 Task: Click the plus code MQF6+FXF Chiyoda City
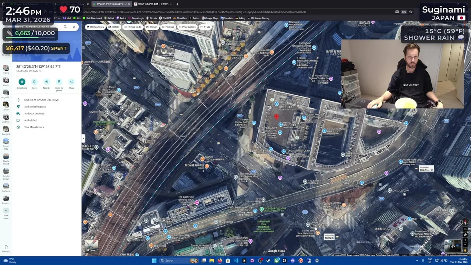click(x=41, y=100)
